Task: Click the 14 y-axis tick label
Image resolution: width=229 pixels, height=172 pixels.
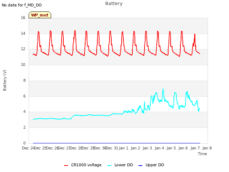Action: coord(23,33)
